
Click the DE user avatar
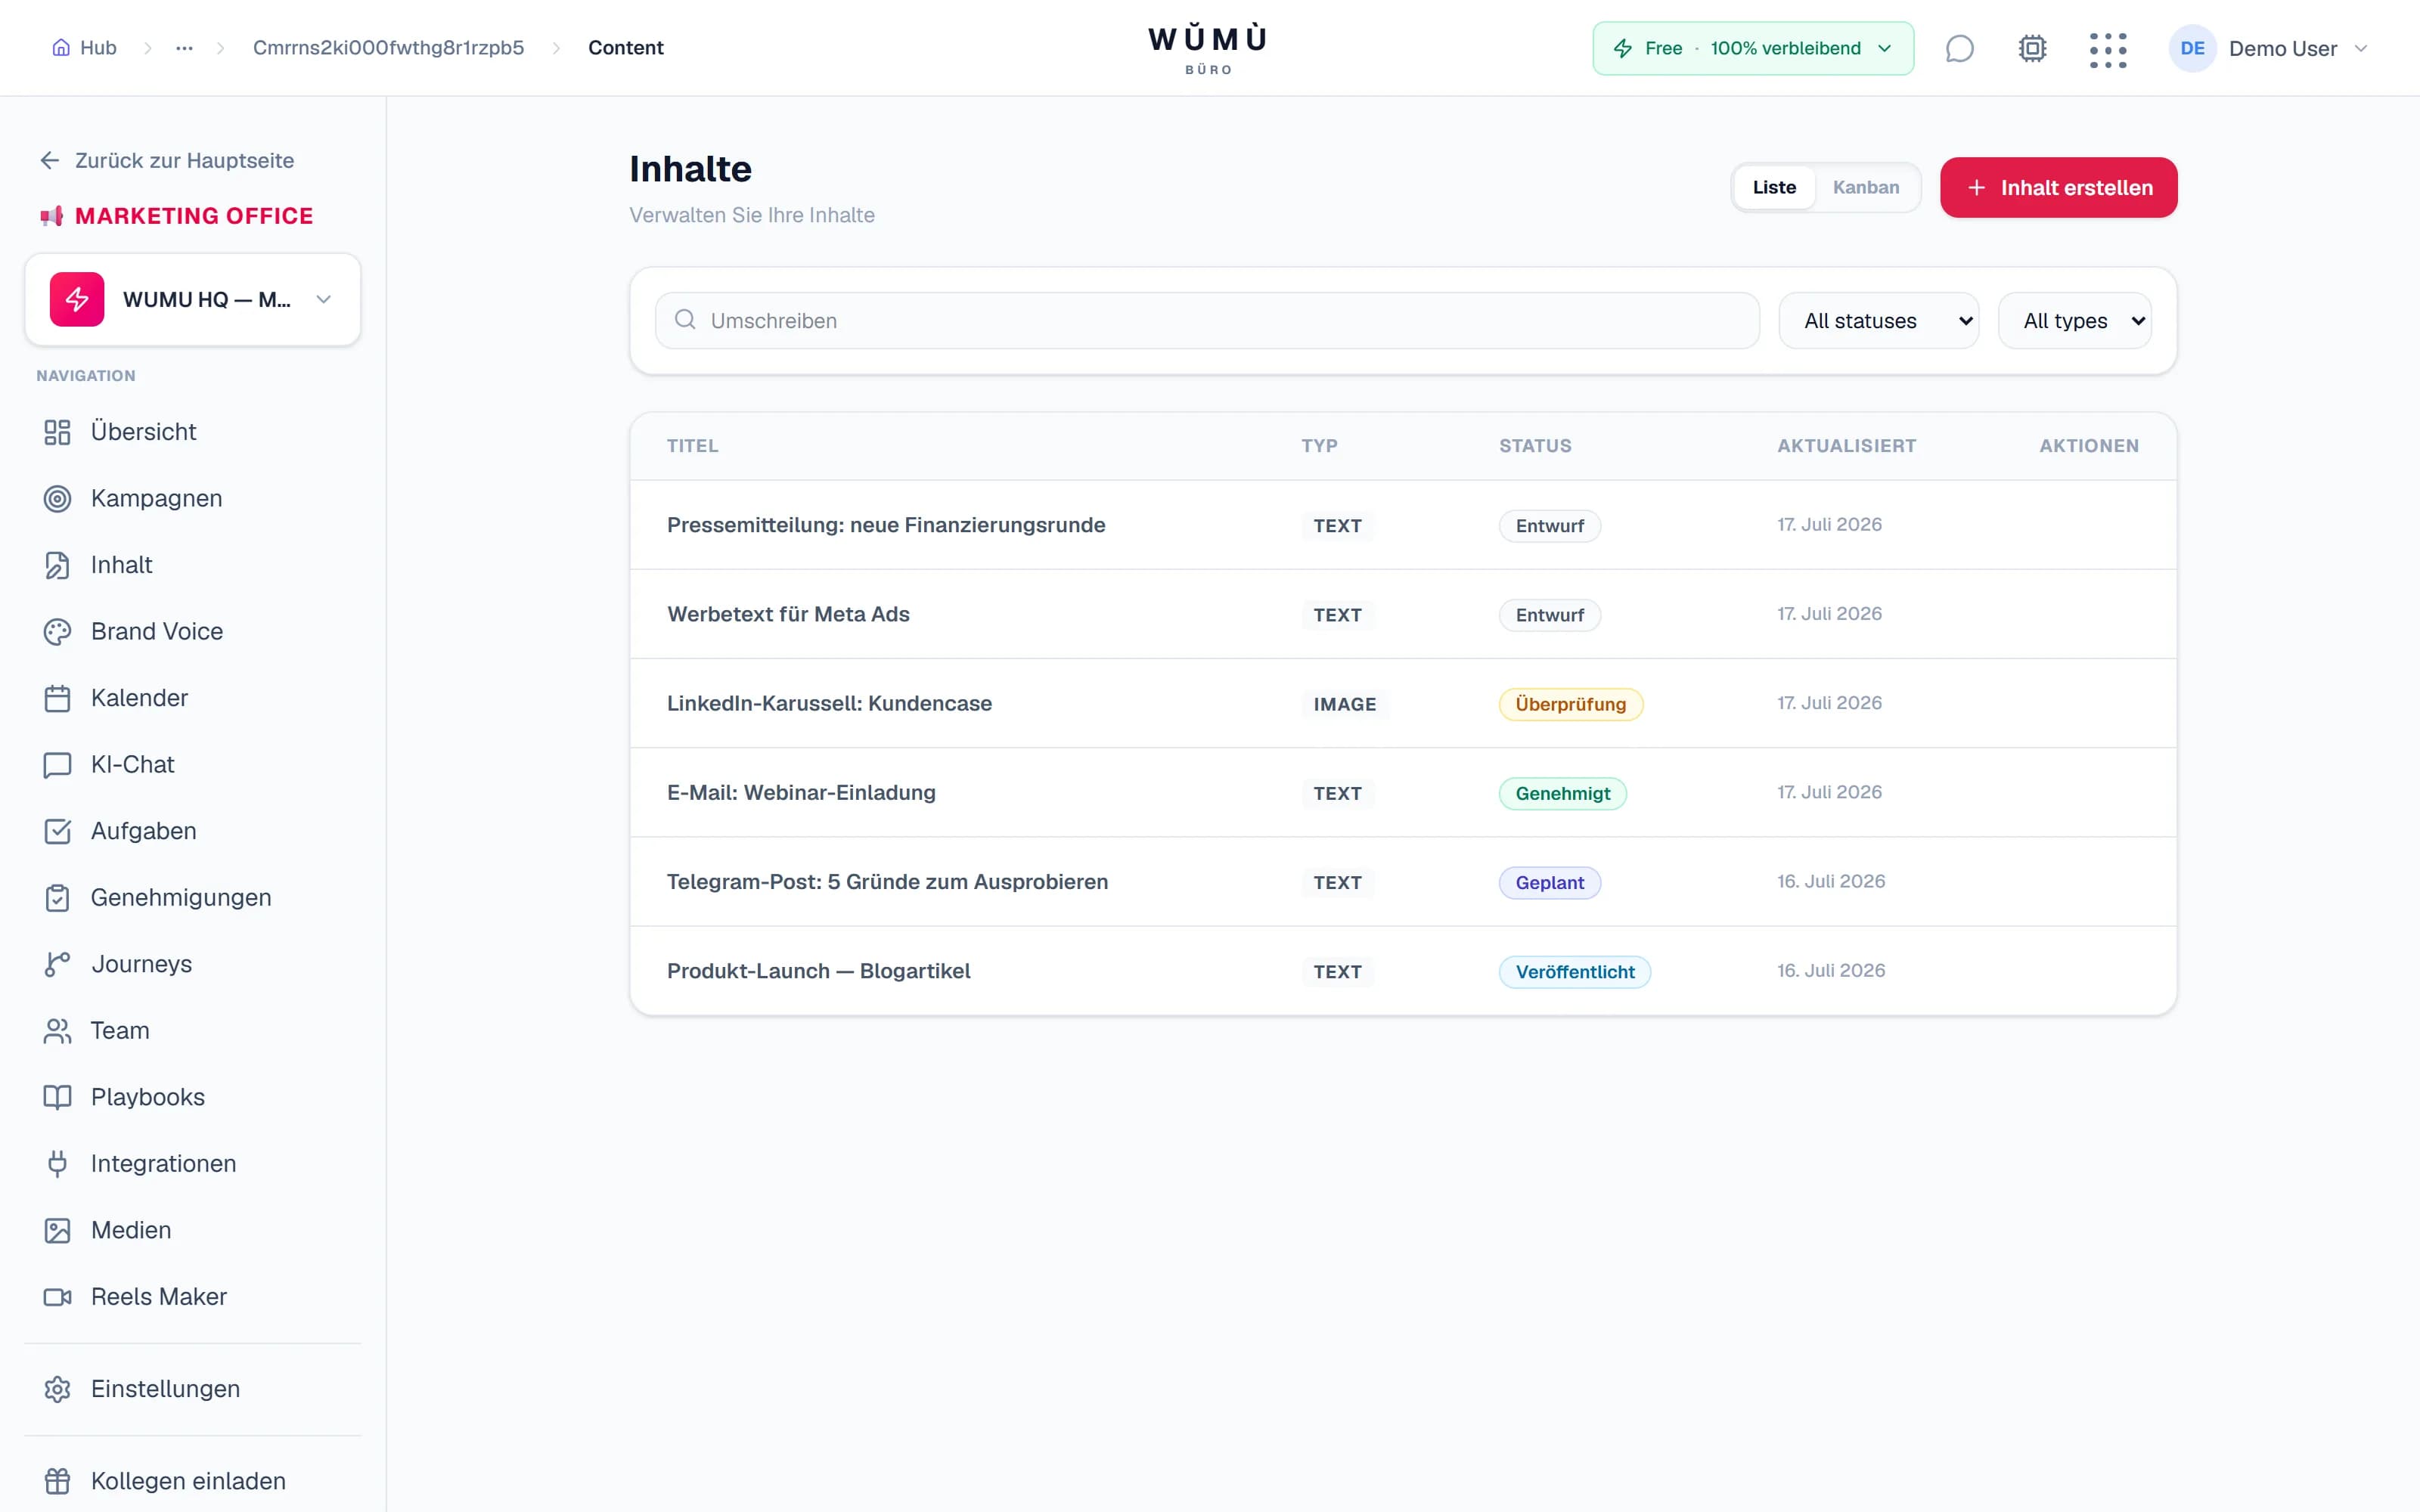pyautogui.click(x=2192, y=48)
